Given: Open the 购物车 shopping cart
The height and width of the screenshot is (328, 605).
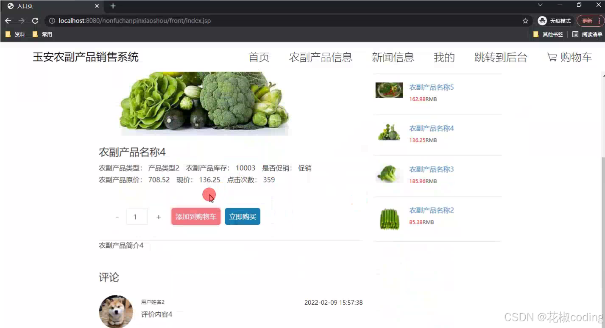Looking at the screenshot, I should click(569, 58).
